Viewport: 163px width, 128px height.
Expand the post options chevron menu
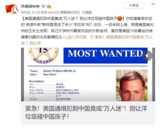coord(153,4)
